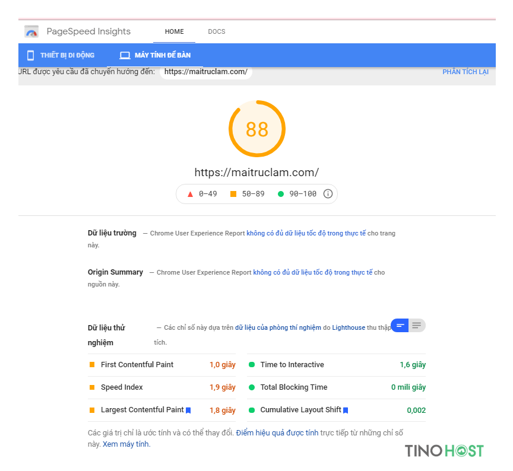Open 'Điểm hiệu quả được tính' link

pyautogui.click(x=277, y=433)
